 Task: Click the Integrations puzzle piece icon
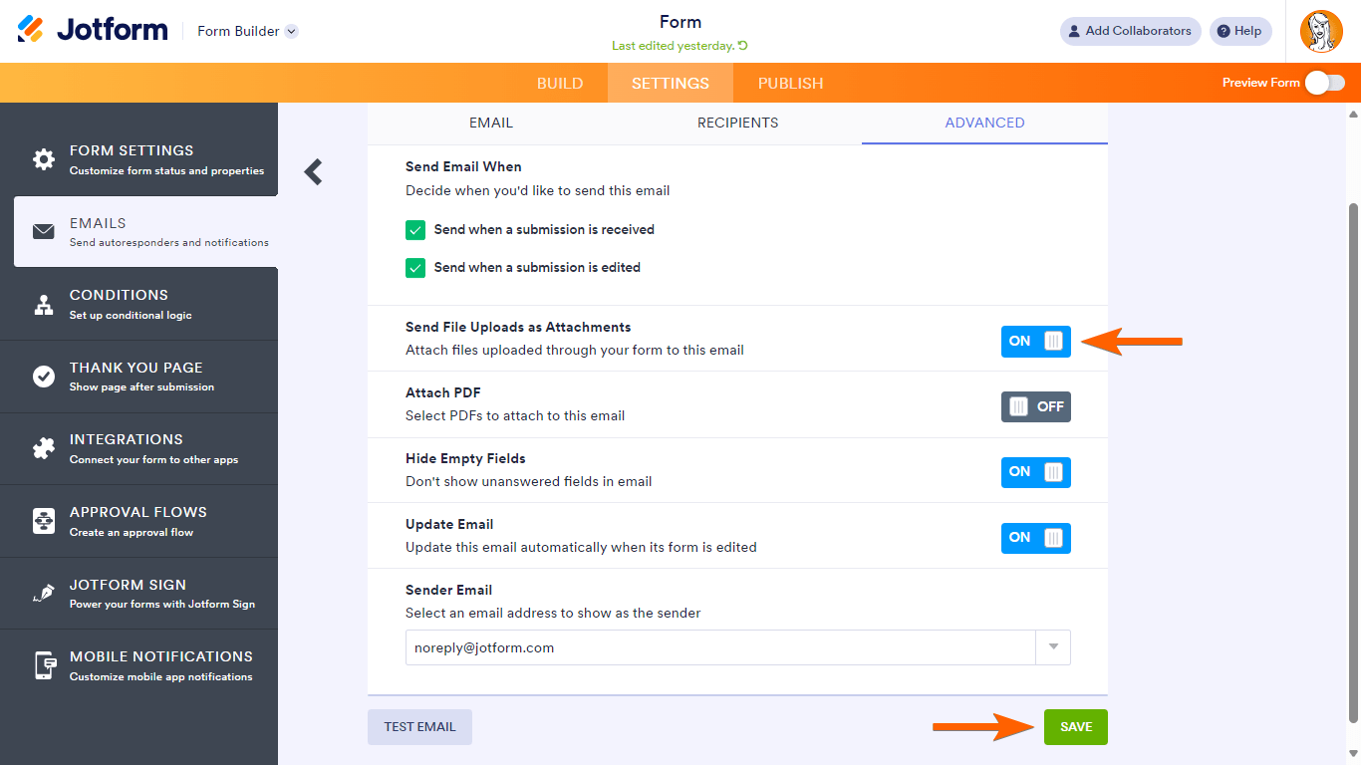pos(44,449)
